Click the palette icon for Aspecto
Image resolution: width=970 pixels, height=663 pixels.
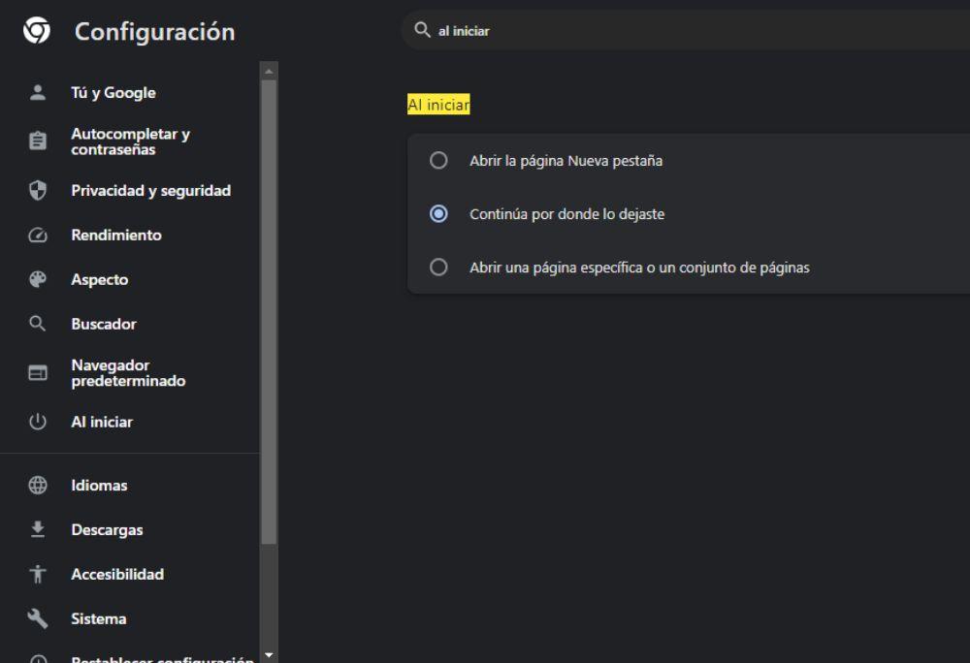tap(38, 279)
